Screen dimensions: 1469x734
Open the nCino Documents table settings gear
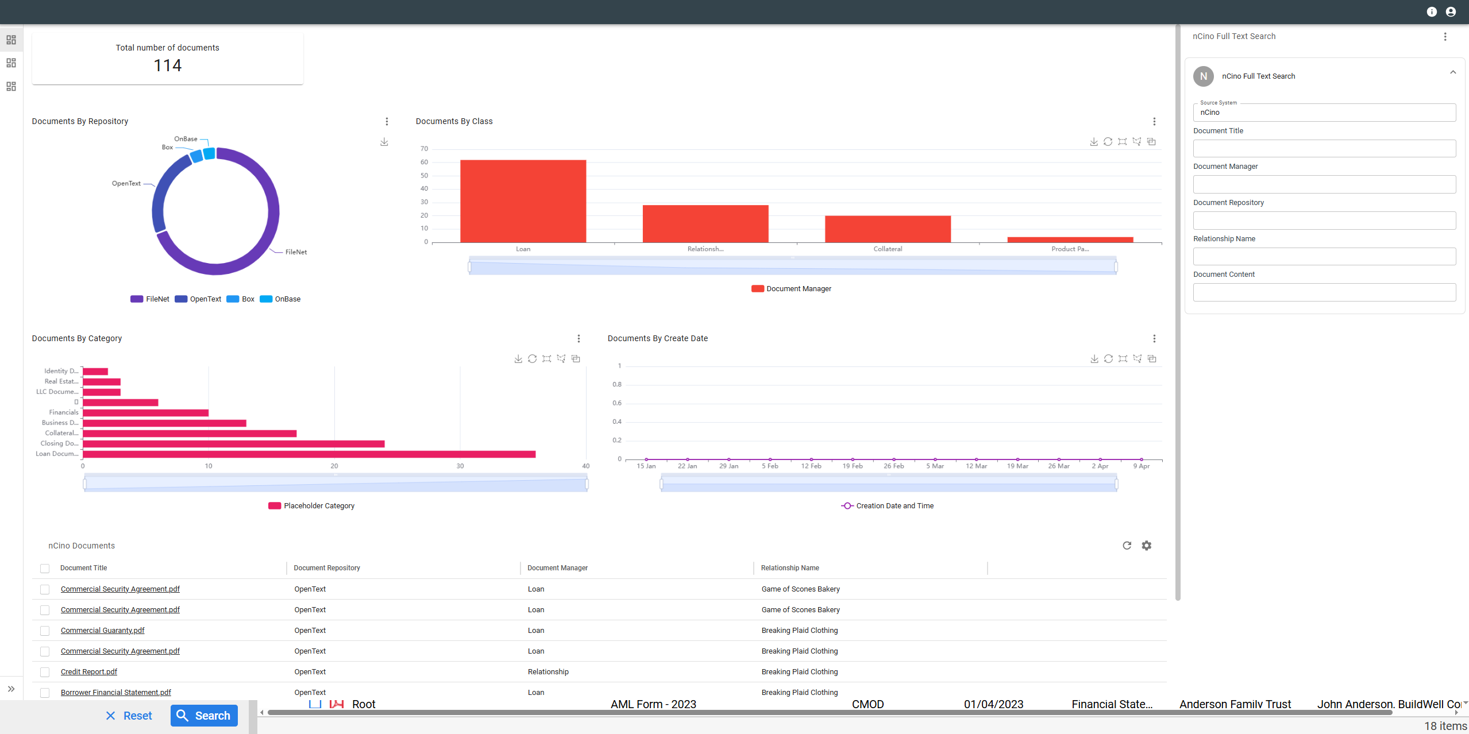pos(1147,545)
